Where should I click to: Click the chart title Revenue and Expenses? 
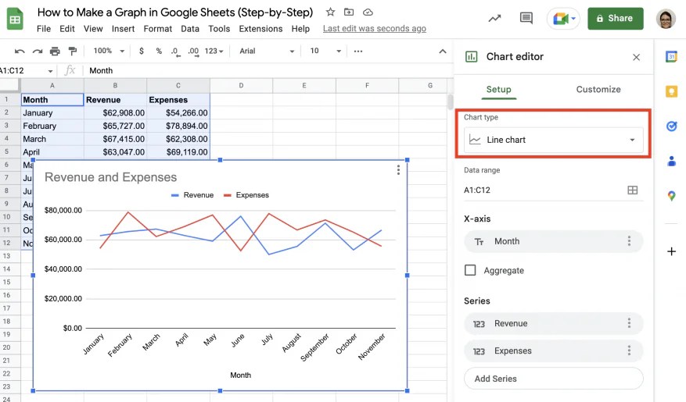pos(111,177)
